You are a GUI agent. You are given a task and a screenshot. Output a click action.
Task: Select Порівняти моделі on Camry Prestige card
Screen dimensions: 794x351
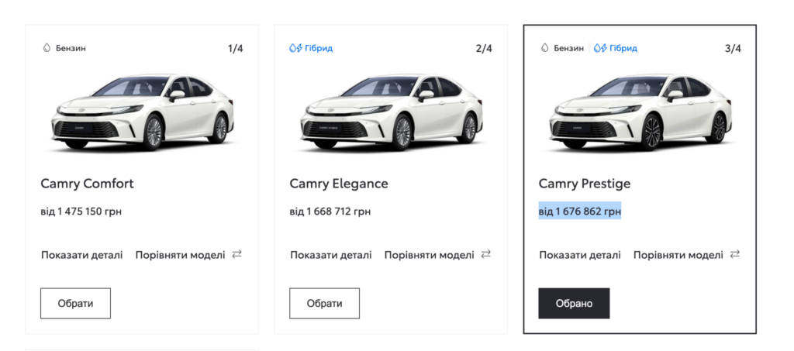[678, 255]
